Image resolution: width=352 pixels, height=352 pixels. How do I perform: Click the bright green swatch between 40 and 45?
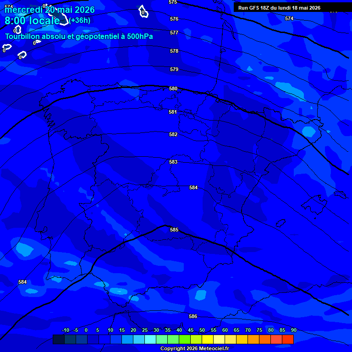point(185,339)
